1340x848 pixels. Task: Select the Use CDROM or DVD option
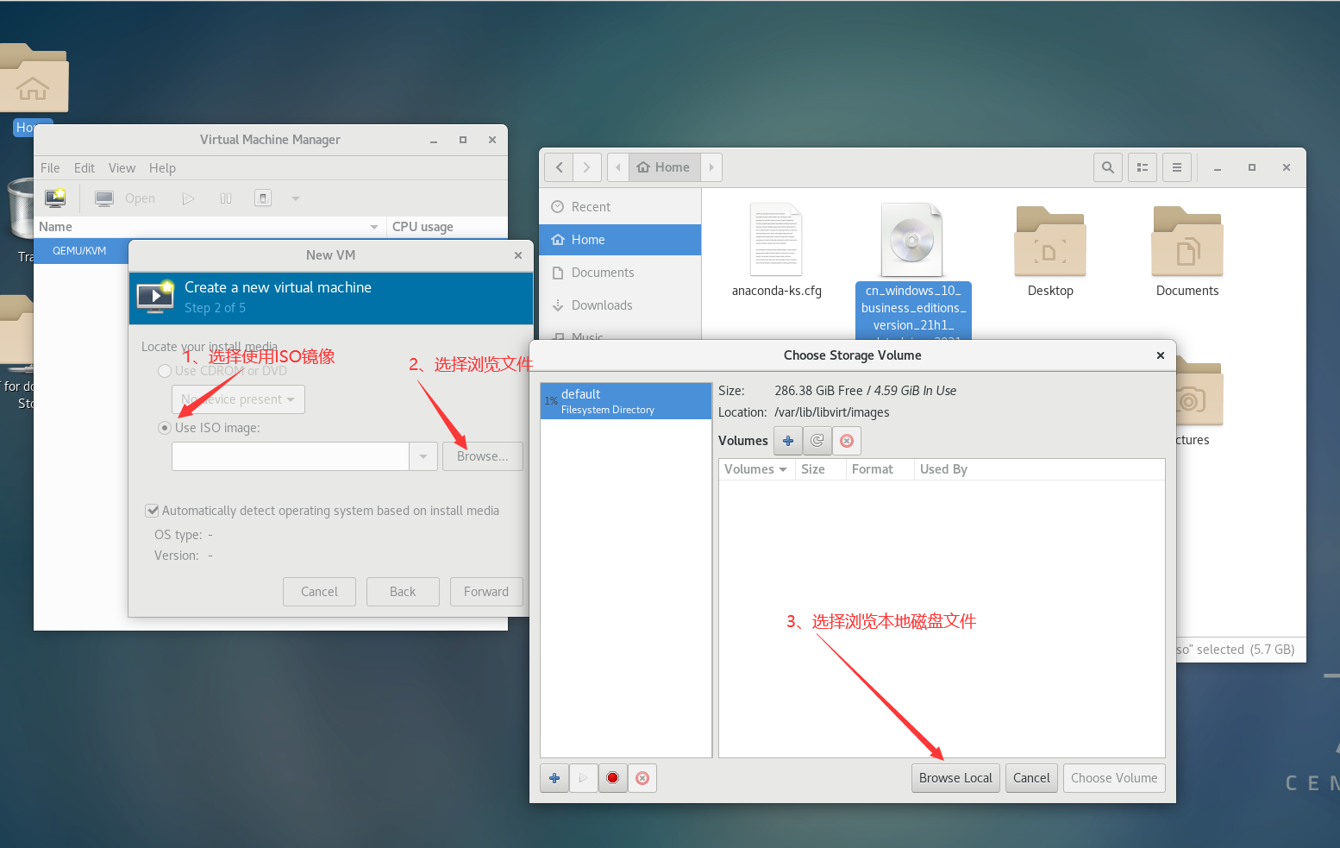(x=164, y=371)
